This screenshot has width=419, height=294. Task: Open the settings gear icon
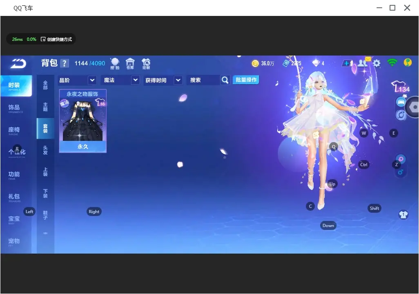pyautogui.click(x=377, y=63)
